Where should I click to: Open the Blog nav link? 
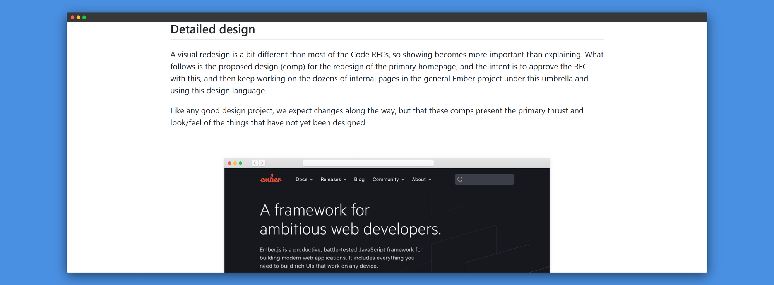pos(359,179)
